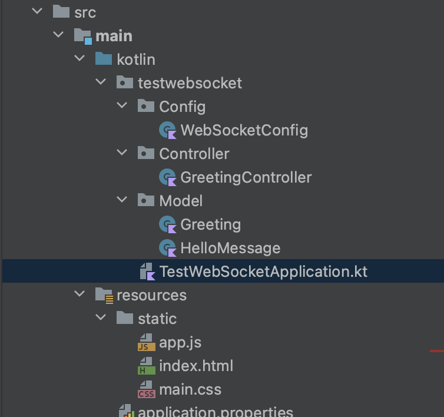The height and width of the screenshot is (417, 444).
Task: Click the WebSocketConfig Kotlin class icon
Action: pyautogui.click(x=168, y=130)
